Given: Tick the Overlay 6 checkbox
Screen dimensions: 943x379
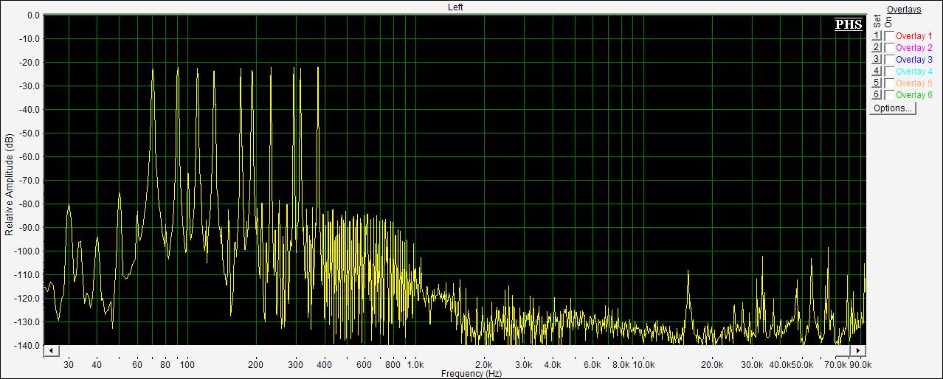Looking at the screenshot, I should point(889,95).
